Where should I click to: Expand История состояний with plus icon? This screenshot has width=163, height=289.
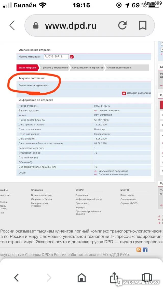(124, 93)
